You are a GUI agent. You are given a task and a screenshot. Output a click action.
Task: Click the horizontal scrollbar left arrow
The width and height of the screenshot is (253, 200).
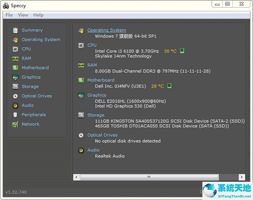76,177
